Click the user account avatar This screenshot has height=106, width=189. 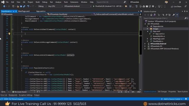tap(166, 2)
